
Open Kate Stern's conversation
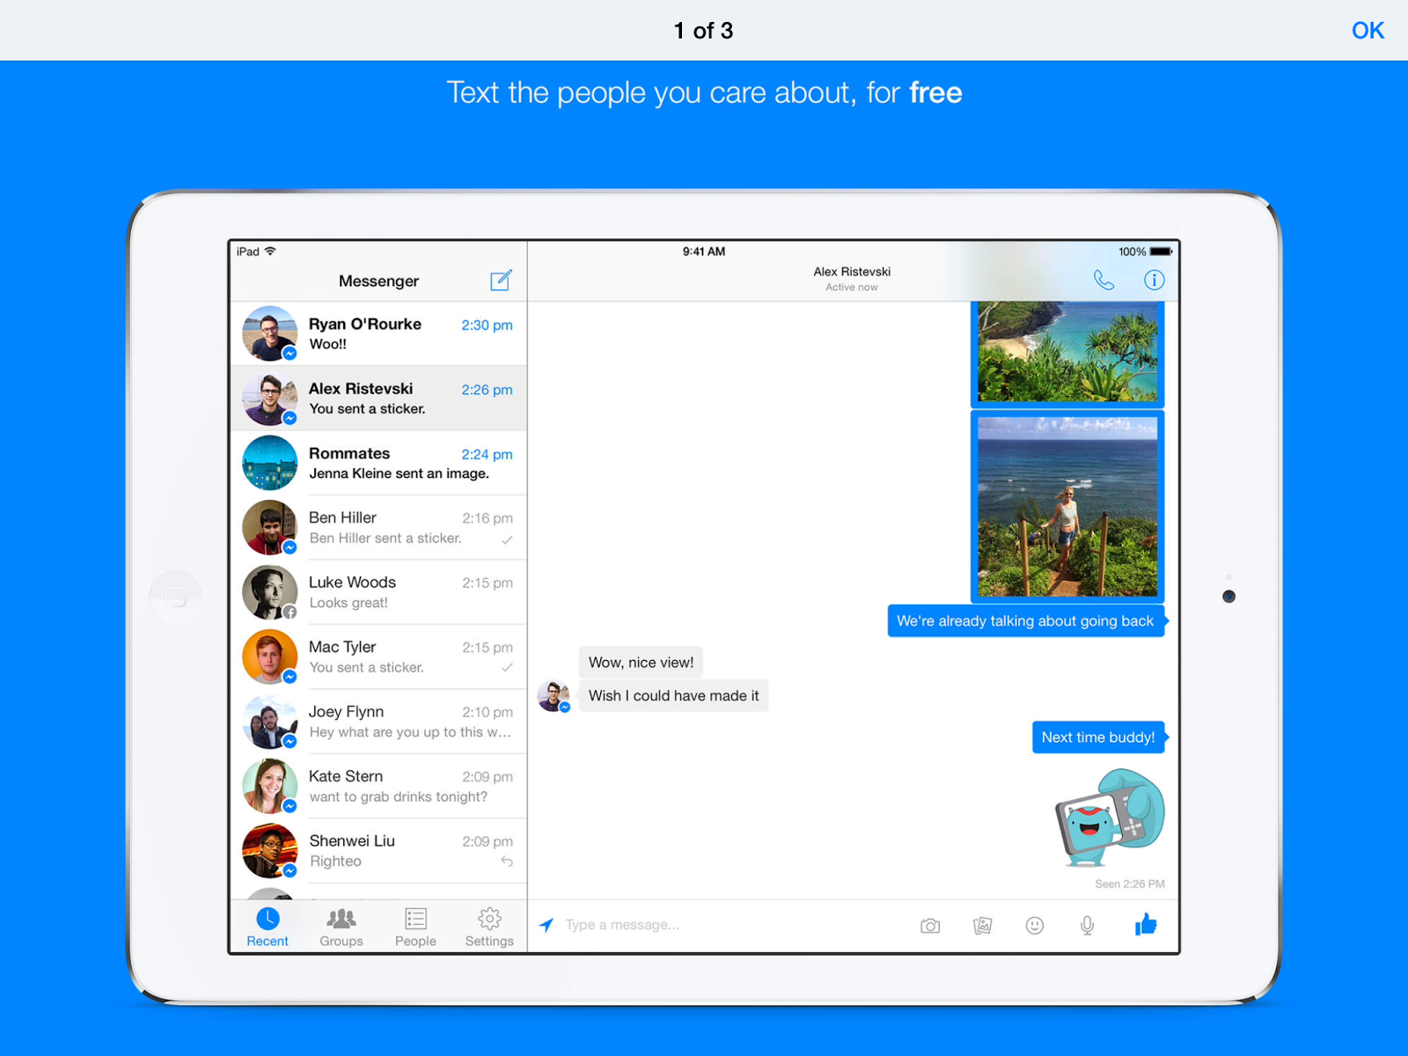(x=378, y=787)
